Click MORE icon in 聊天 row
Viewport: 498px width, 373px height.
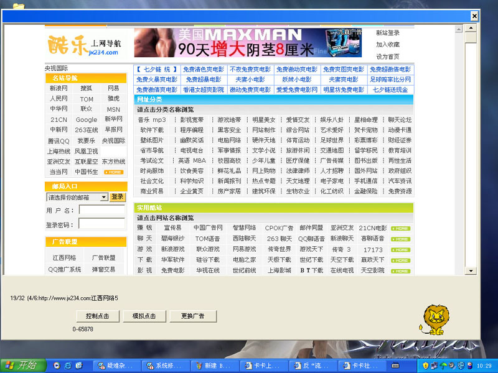click(x=401, y=239)
